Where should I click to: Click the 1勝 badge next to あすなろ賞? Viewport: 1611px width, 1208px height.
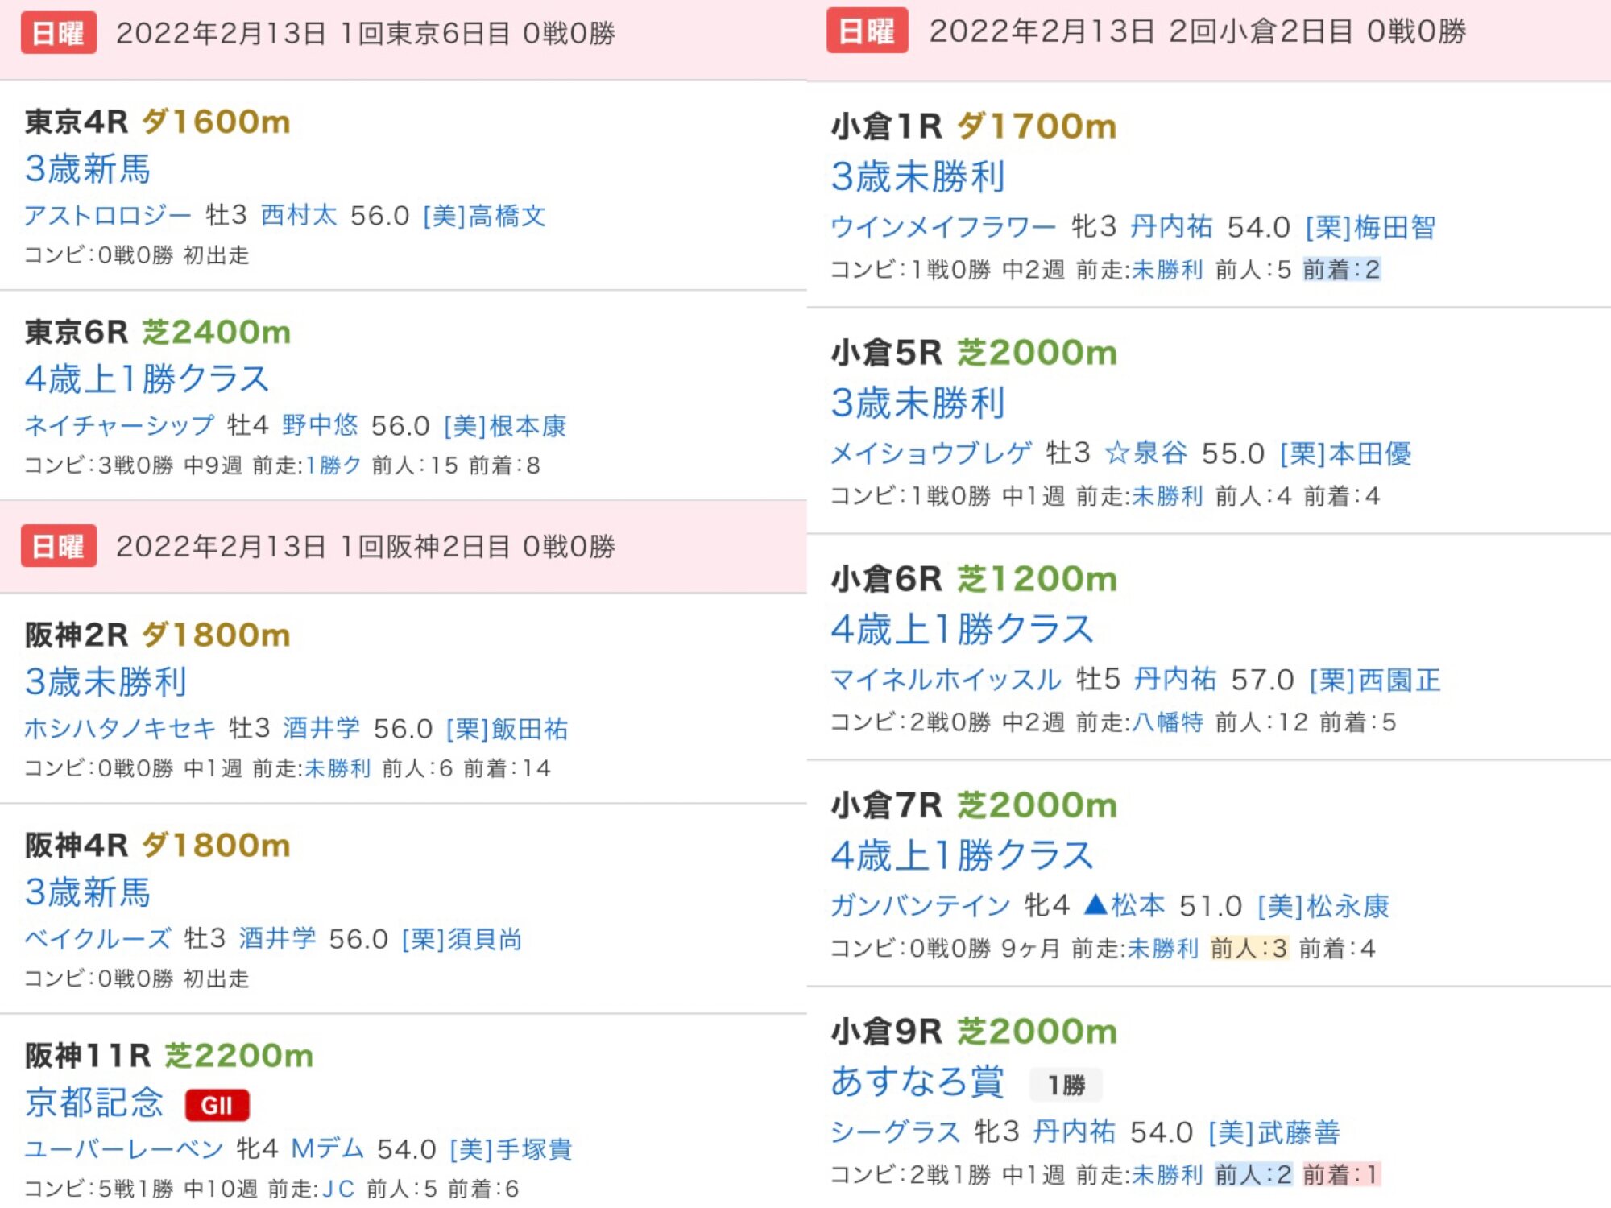pyautogui.click(x=1066, y=1086)
